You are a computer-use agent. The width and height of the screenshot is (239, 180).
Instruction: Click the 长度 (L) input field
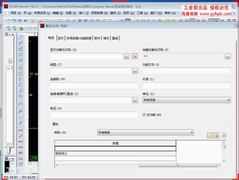(186, 85)
